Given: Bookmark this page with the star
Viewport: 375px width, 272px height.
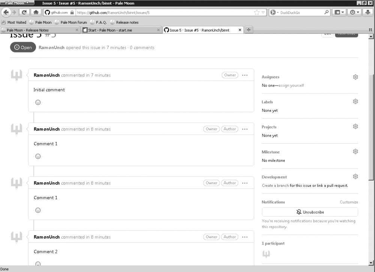Looking at the screenshot, I should [256, 12].
